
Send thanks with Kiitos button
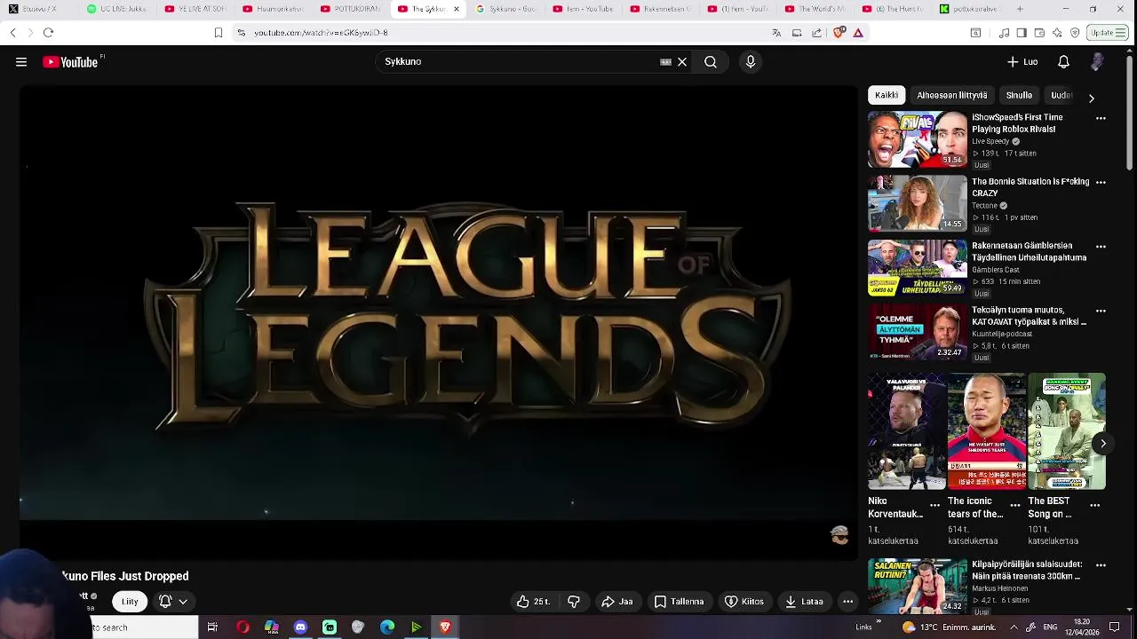744,602
